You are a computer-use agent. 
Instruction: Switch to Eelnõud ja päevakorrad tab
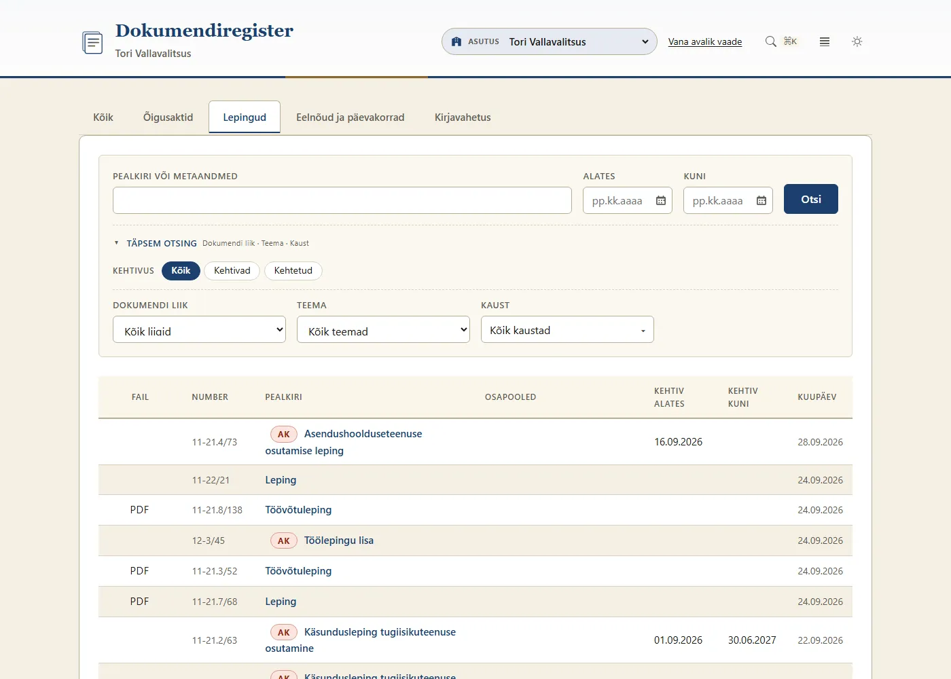[x=351, y=117]
